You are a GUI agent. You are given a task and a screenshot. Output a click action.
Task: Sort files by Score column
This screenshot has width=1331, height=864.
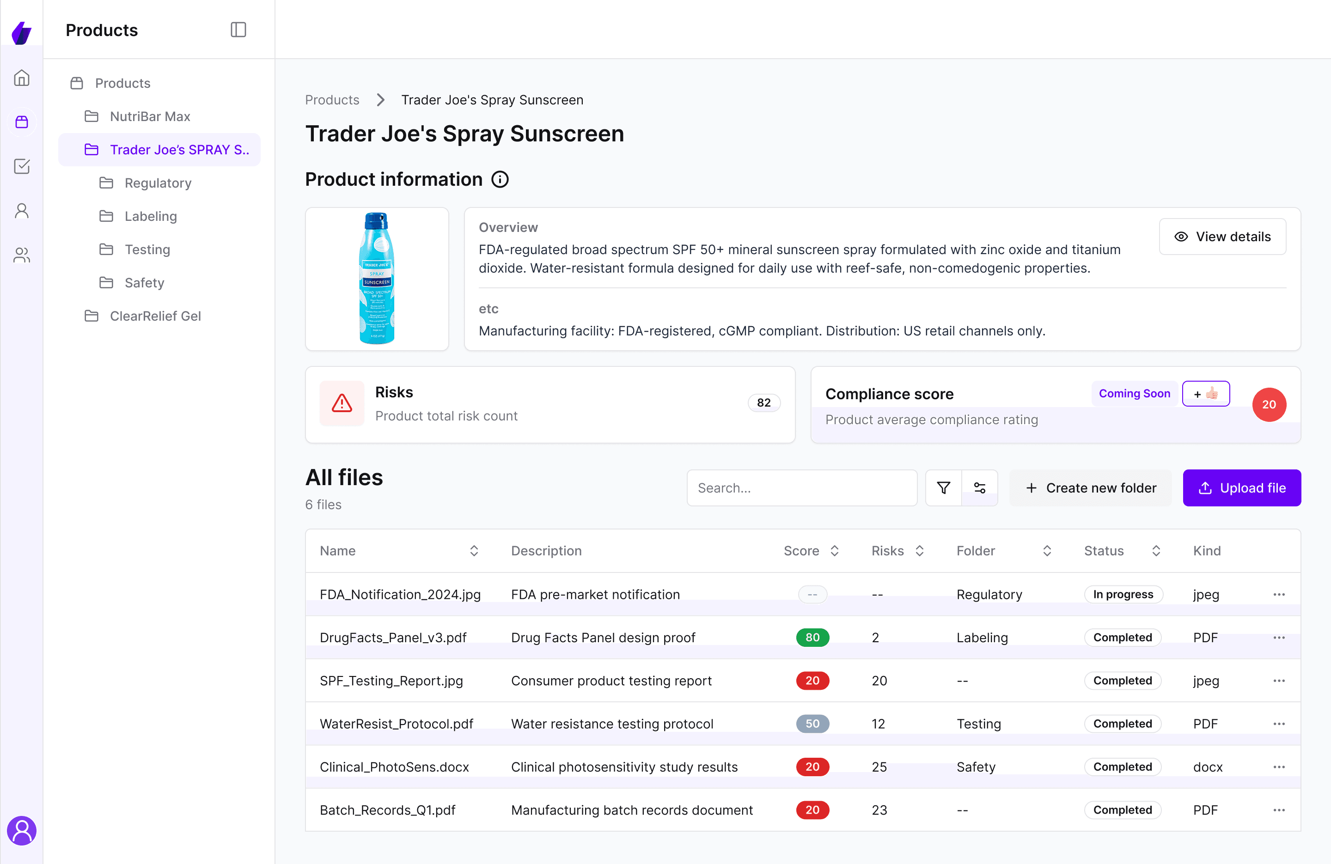[834, 551]
